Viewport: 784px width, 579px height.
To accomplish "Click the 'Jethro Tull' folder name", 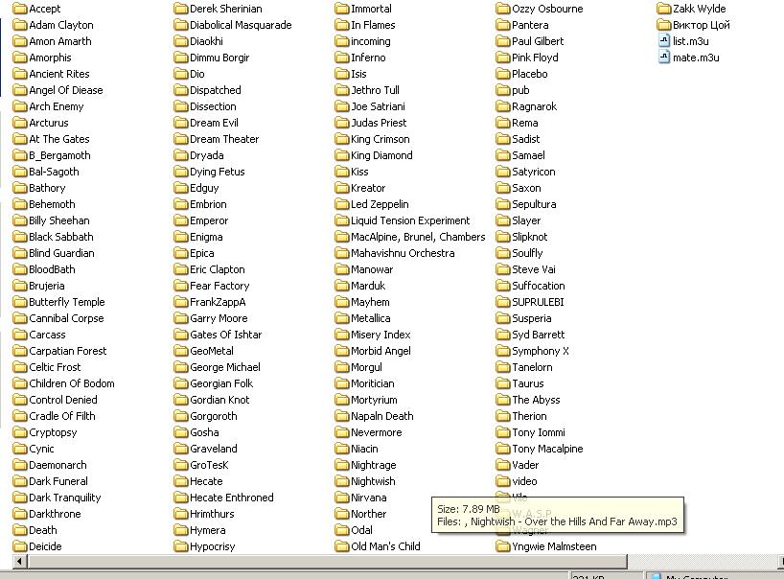I will tap(375, 90).
